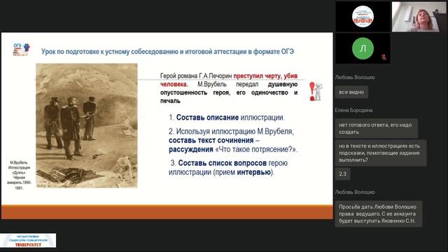Viewport: 448px width, 252px height.
Task: Click the sender name 'Елена Бородина'
Action: coord(353,110)
